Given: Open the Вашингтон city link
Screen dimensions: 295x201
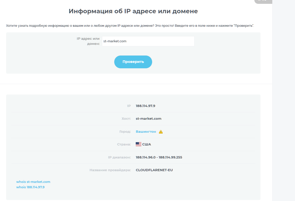Looking at the screenshot, I should click(146, 132).
